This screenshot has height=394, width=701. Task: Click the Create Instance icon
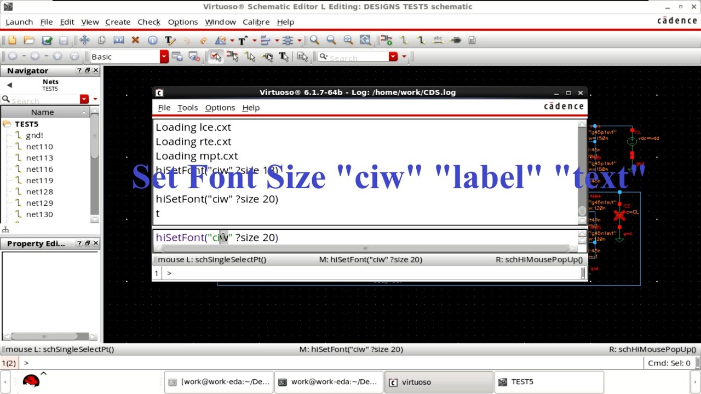pos(387,40)
